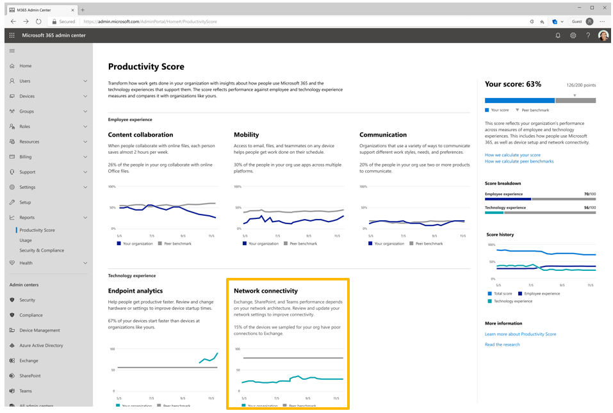Collapse the Reports menu chevron
The image size is (613, 413).
click(85, 217)
